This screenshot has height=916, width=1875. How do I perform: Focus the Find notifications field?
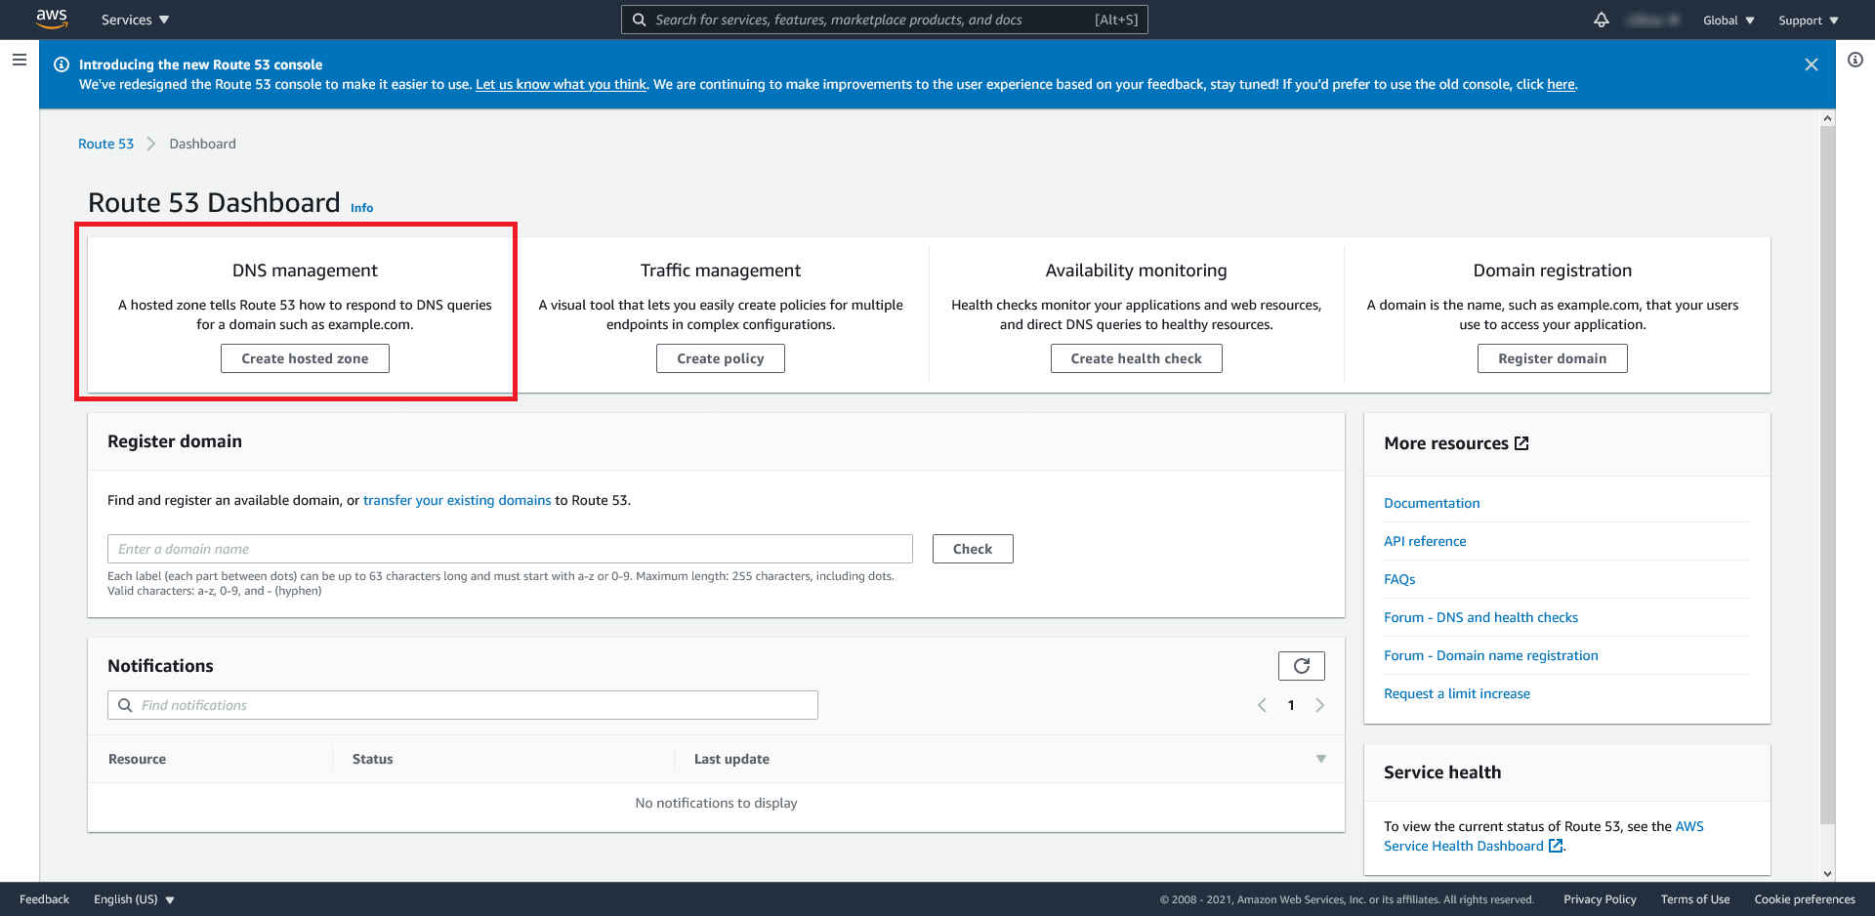pos(462,705)
